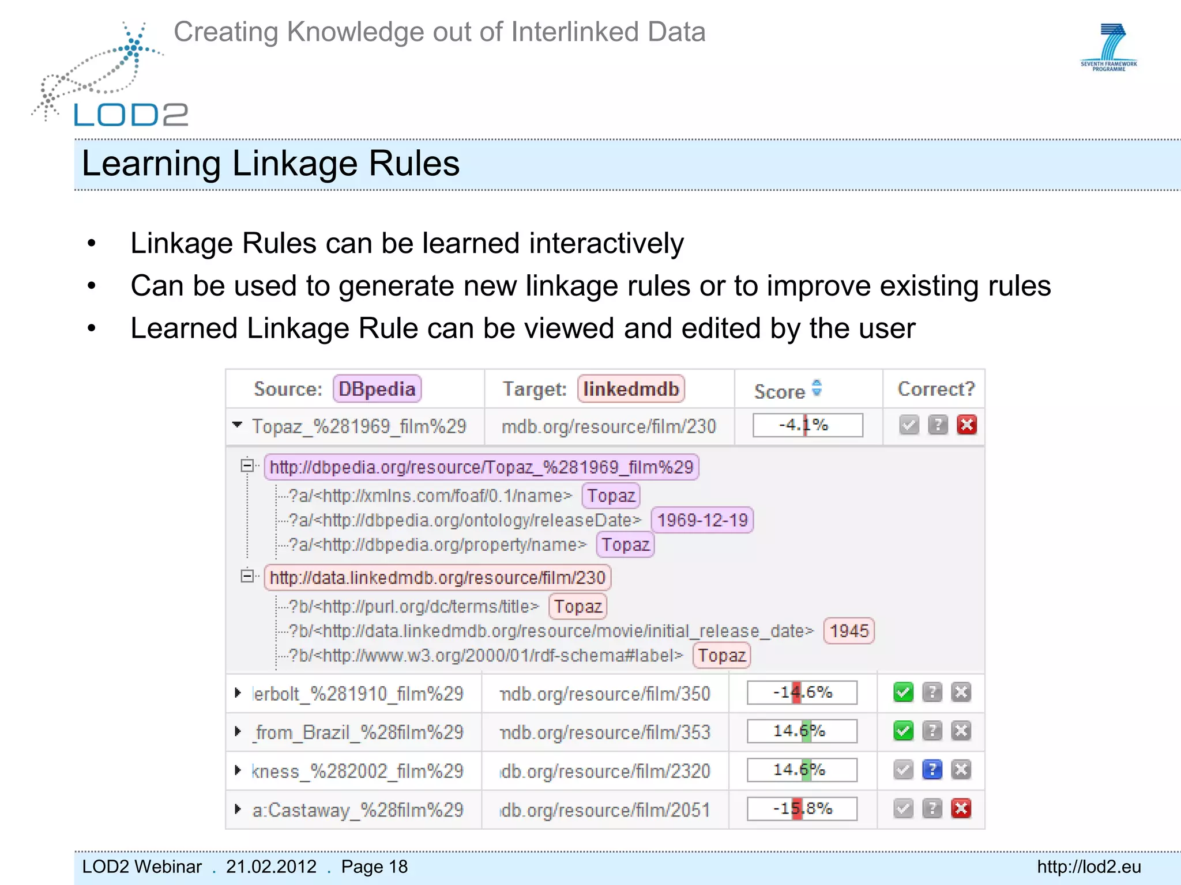Select the foaf name value Topaz

611,496
